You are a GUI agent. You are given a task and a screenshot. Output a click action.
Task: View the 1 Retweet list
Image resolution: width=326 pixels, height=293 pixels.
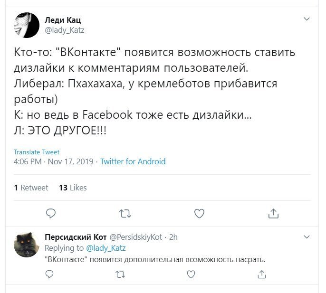pyautogui.click(x=31, y=188)
